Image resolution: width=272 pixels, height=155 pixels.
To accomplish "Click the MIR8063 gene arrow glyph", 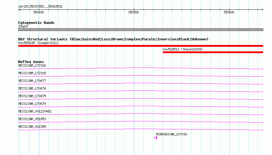I will (156, 138).
